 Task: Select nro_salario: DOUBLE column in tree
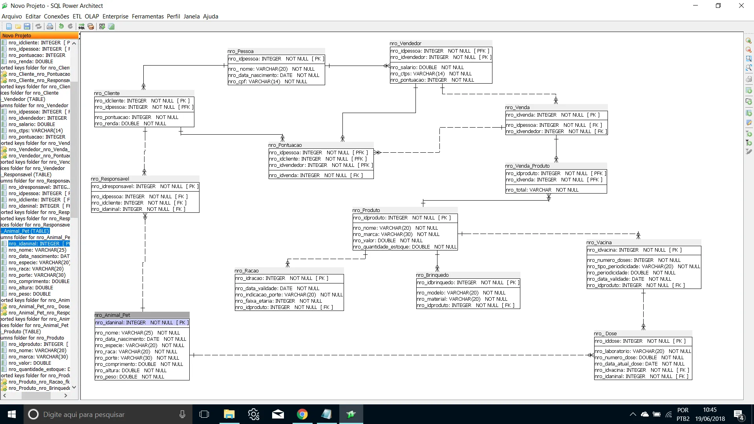(32, 124)
